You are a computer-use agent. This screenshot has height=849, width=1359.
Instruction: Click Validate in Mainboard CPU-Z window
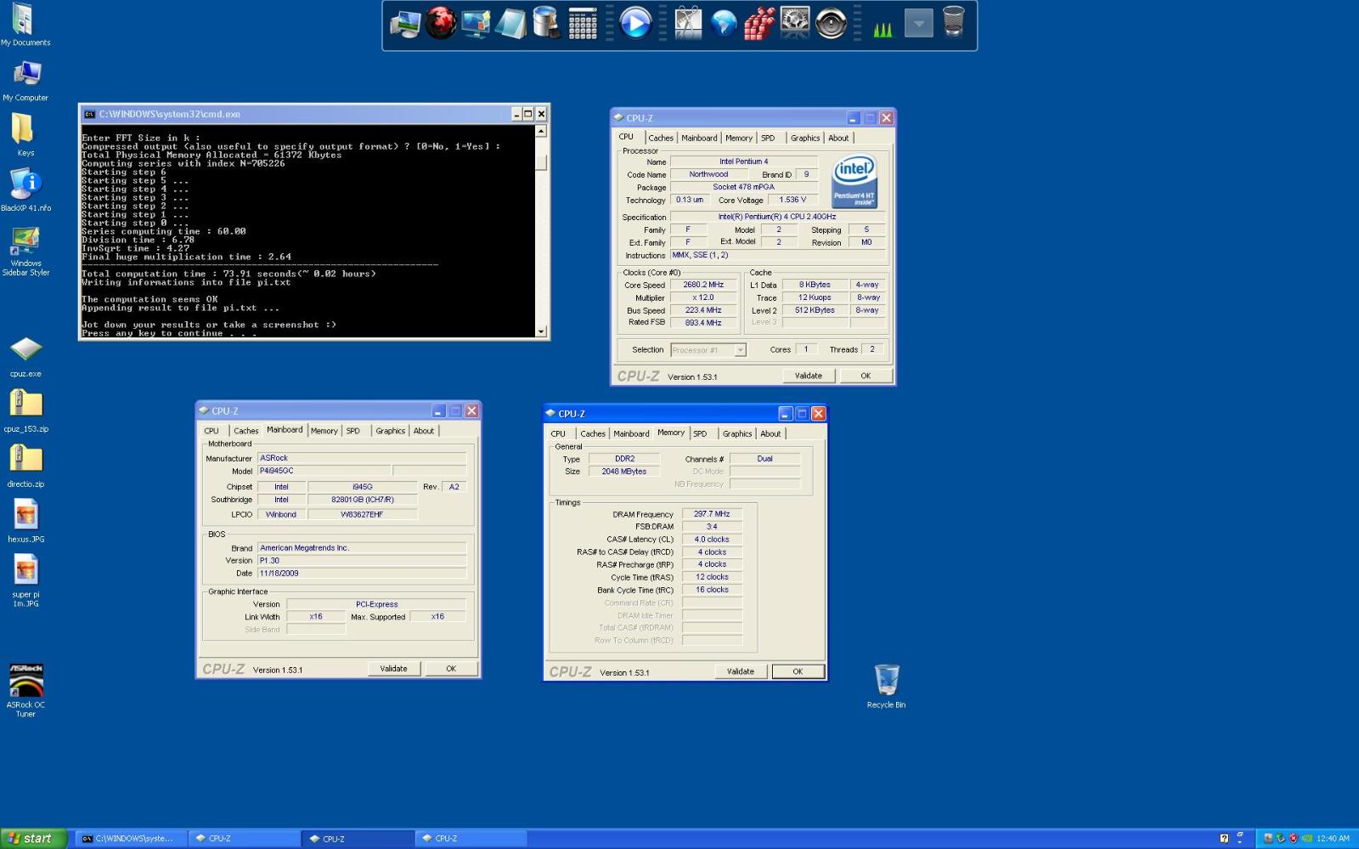(393, 669)
